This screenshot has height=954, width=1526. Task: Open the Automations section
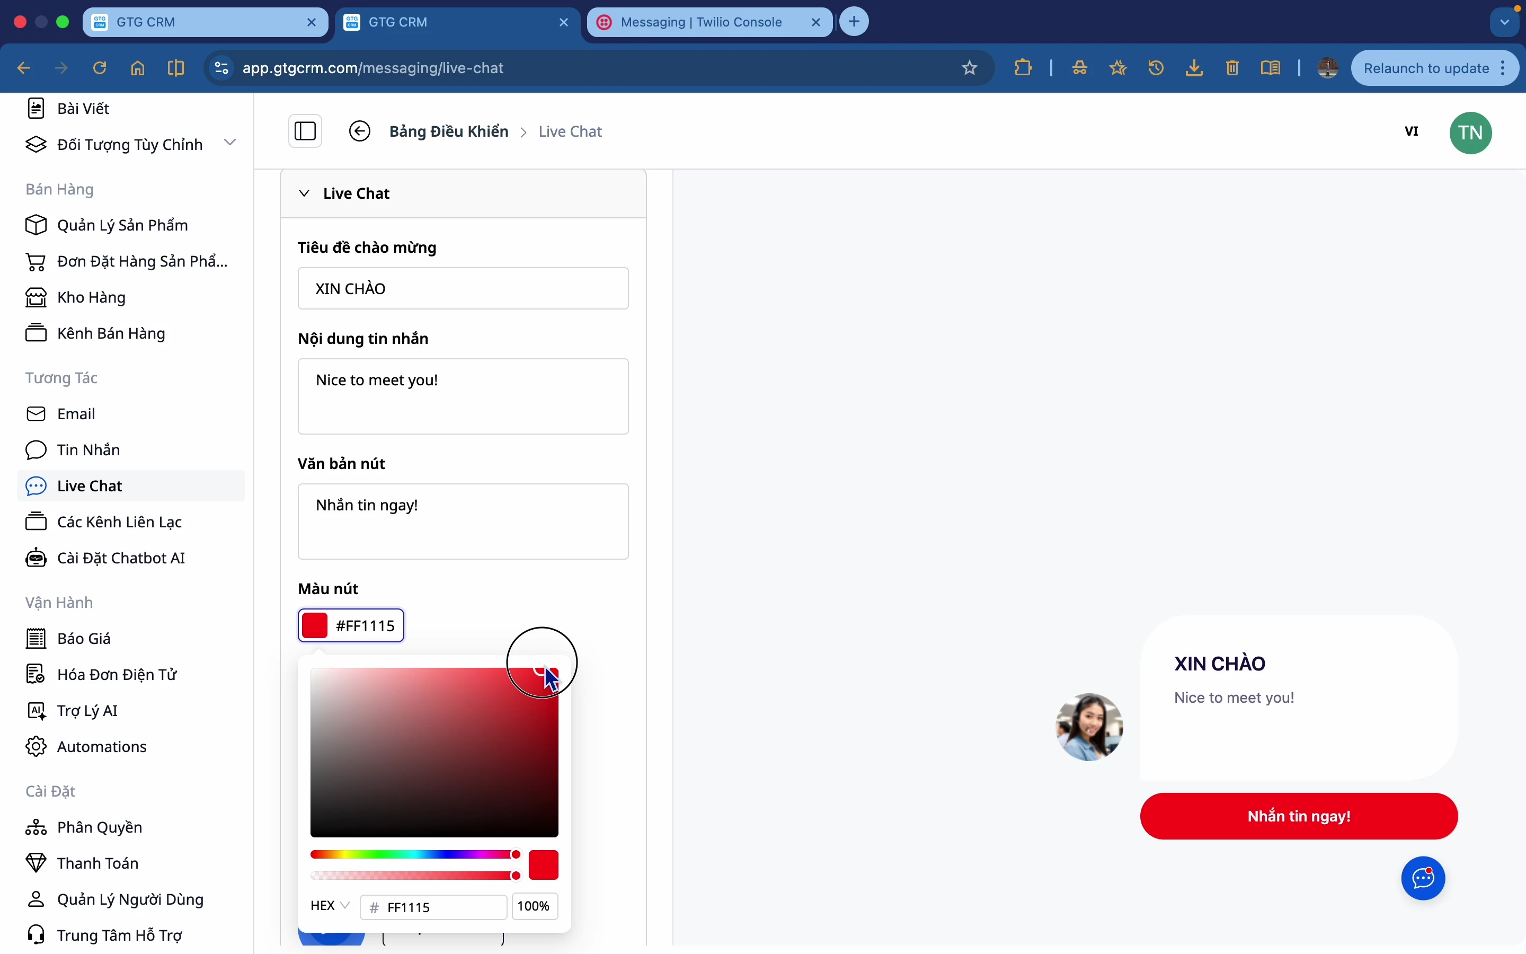pos(102,746)
